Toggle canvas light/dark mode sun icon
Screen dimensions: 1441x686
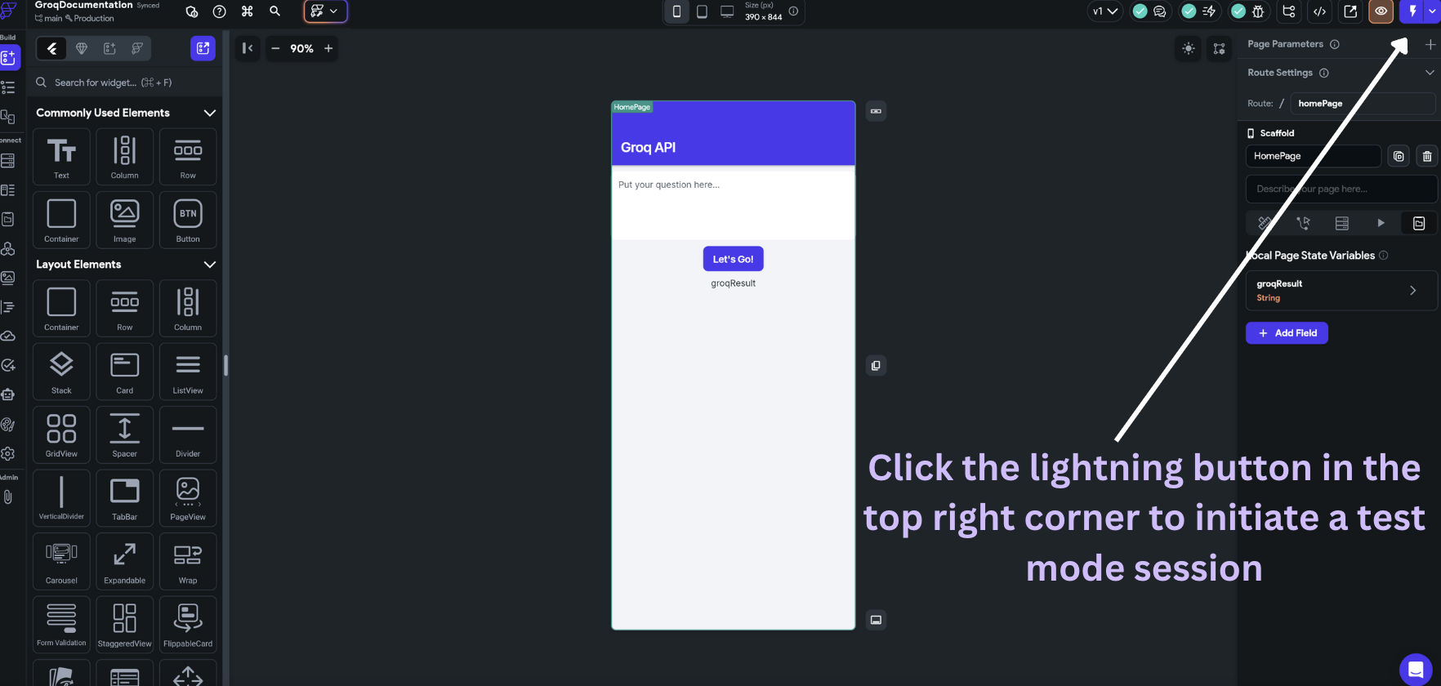point(1189,49)
